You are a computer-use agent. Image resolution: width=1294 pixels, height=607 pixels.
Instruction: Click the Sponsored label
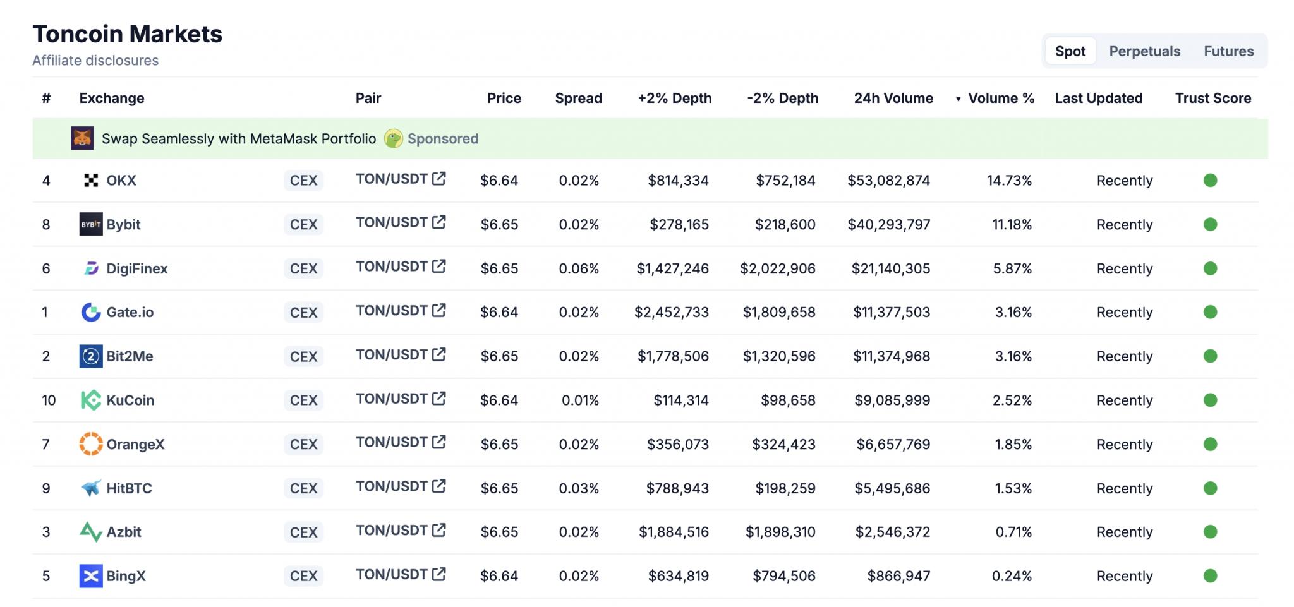point(443,138)
